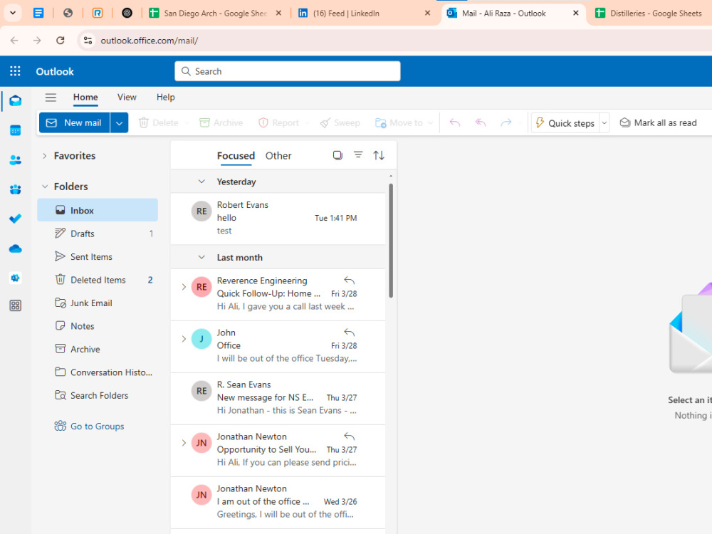The height and width of the screenshot is (534, 712).
Task: Open To Do checkmark app
Action: pos(16,219)
